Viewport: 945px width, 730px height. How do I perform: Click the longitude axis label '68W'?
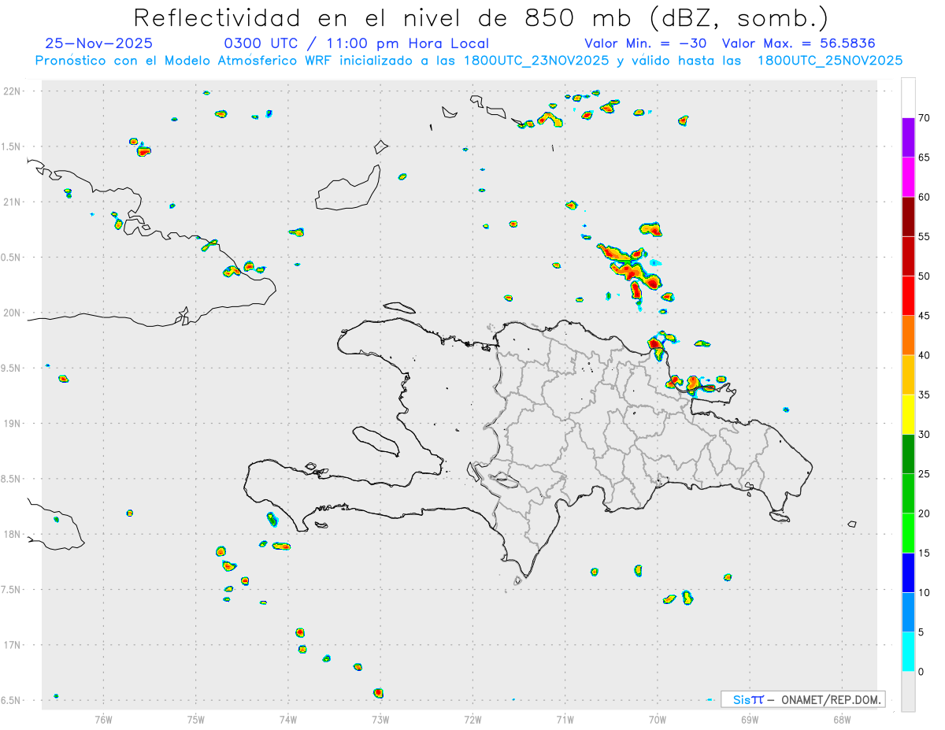click(842, 719)
